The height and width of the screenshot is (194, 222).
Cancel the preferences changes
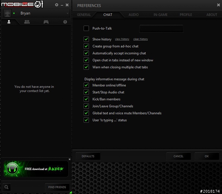(178, 156)
